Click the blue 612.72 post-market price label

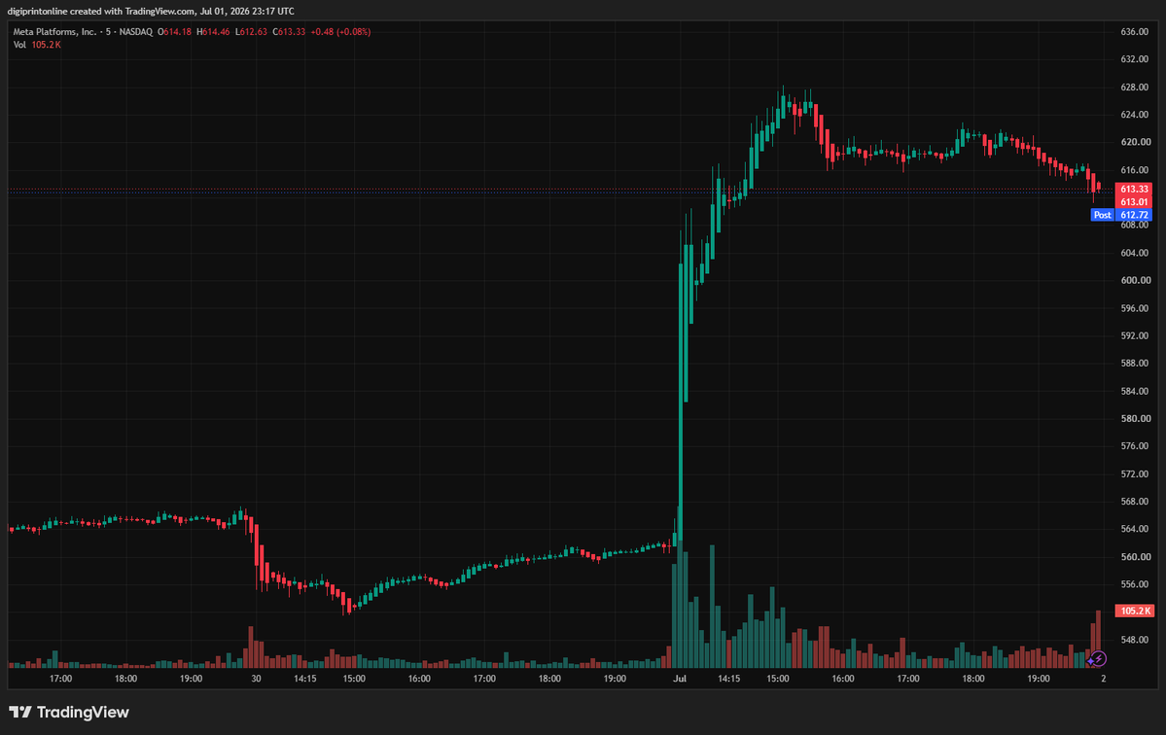click(1134, 215)
